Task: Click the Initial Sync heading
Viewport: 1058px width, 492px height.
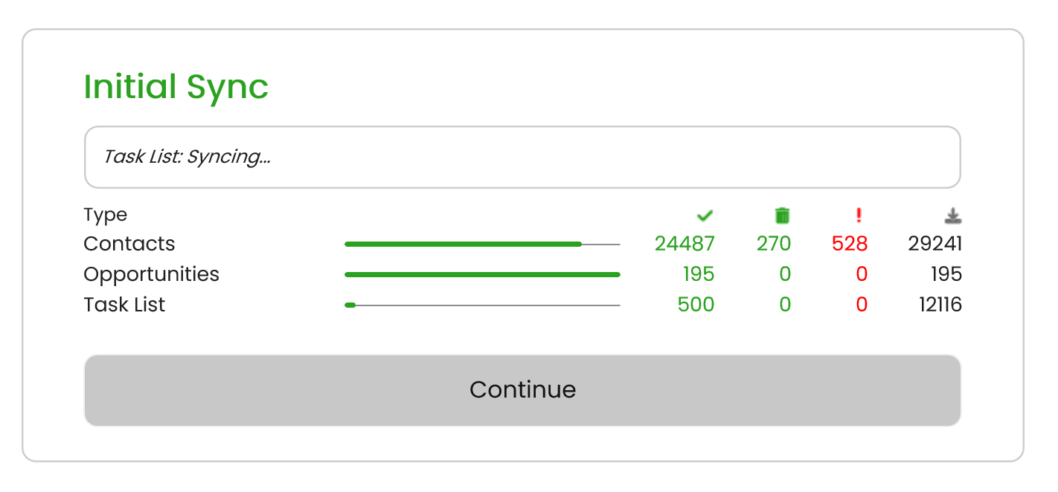Action: tap(176, 88)
